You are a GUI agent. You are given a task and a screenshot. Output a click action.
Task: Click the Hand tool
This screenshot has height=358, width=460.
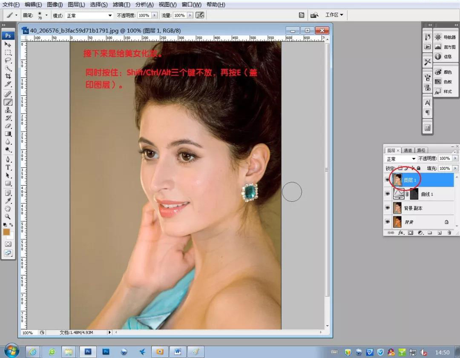pyautogui.click(x=8, y=209)
